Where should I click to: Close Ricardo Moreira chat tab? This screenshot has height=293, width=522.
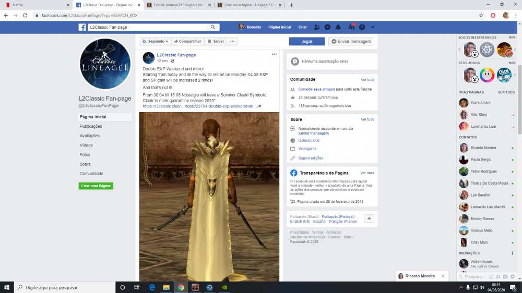pyautogui.click(x=443, y=276)
